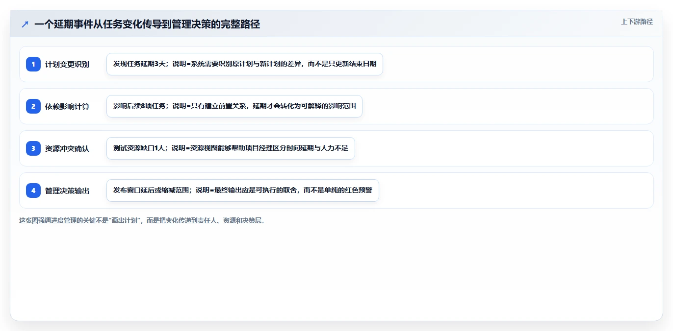Click the 发布窗口延后或缩减范围 description box
This screenshot has width=673, height=331.
click(x=243, y=190)
